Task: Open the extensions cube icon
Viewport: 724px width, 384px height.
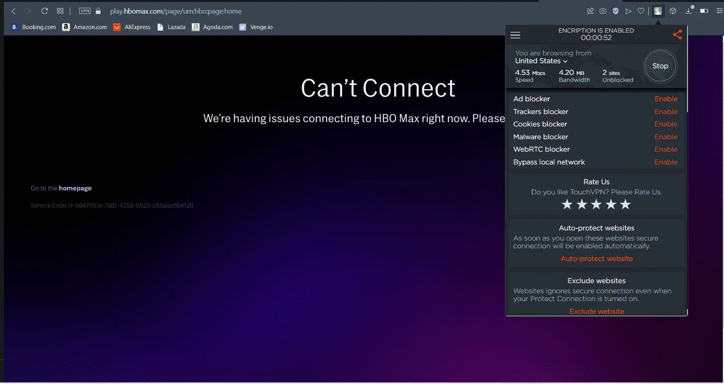Action: point(673,11)
